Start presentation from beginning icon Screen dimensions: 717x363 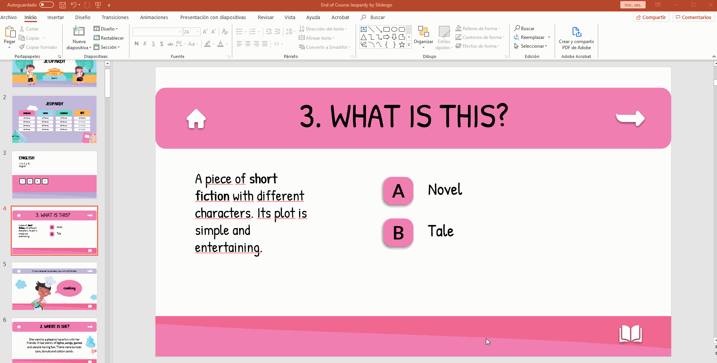[x=98, y=5]
